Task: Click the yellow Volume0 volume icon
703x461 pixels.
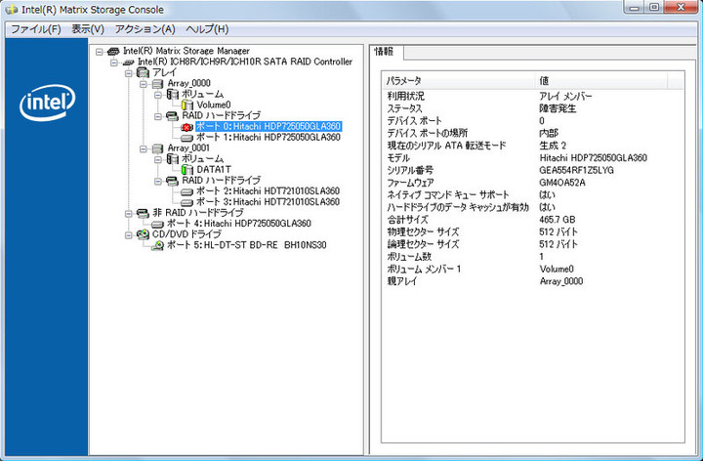Action: click(186, 105)
